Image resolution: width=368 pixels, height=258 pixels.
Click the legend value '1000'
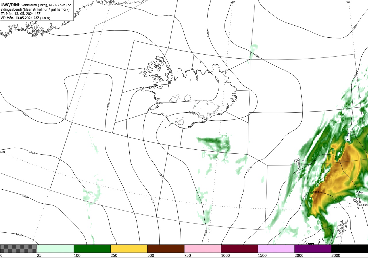click(x=225, y=255)
